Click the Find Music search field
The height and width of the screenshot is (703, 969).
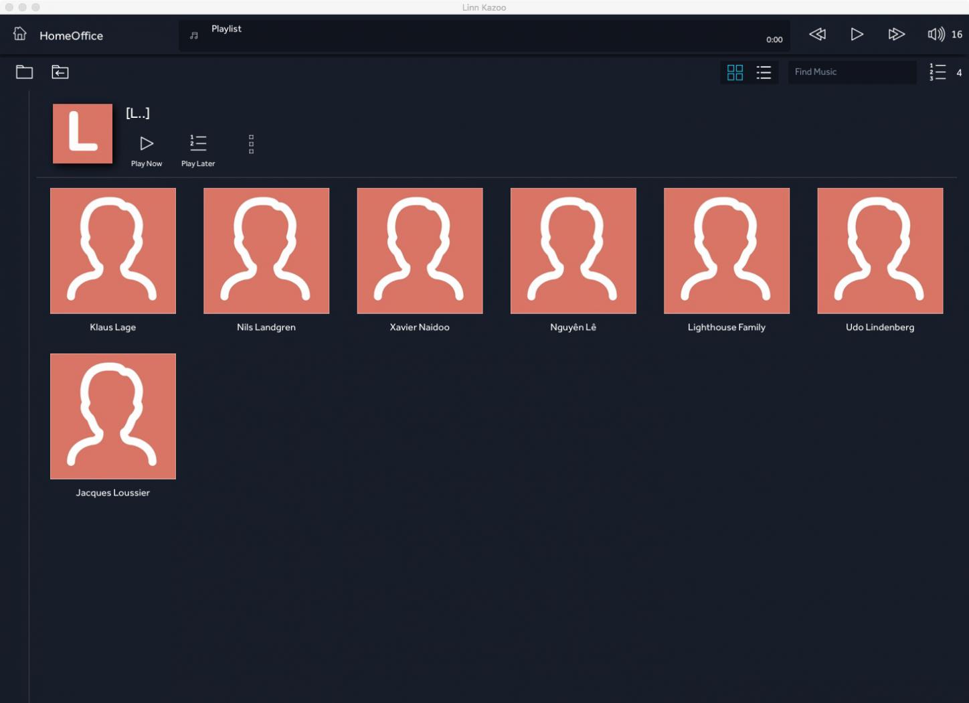click(851, 72)
